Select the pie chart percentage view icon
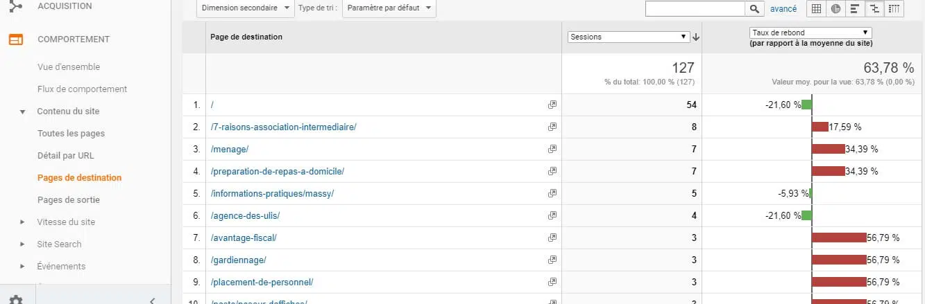This screenshot has width=925, height=304. [x=835, y=9]
